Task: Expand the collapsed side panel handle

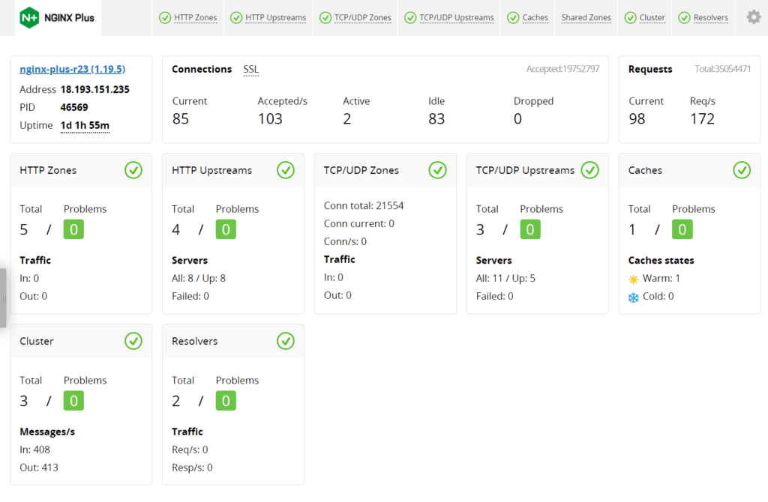Action: point(3,298)
